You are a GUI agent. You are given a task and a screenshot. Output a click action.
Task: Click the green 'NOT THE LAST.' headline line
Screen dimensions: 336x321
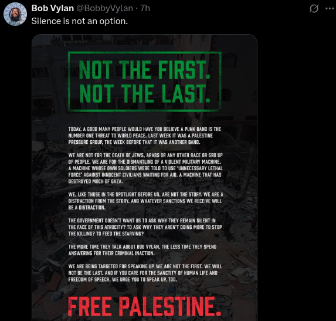click(x=145, y=93)
